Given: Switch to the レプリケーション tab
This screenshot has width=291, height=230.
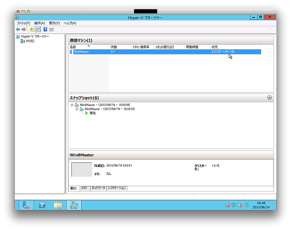Looking at the screenshot, I should 117,188.
